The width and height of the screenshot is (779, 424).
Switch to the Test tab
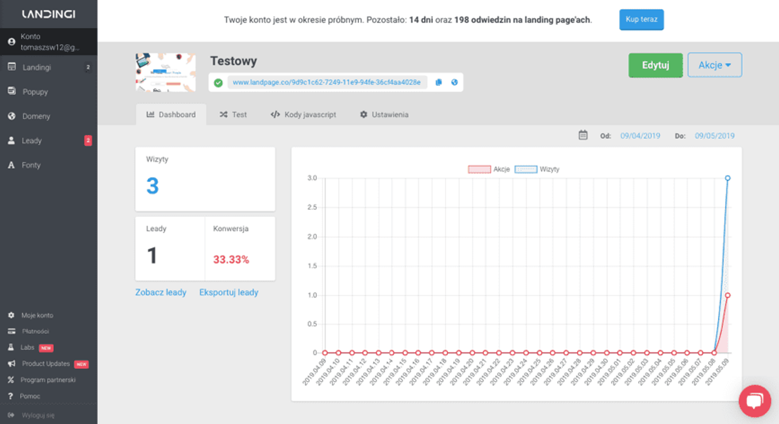[233, 114]
